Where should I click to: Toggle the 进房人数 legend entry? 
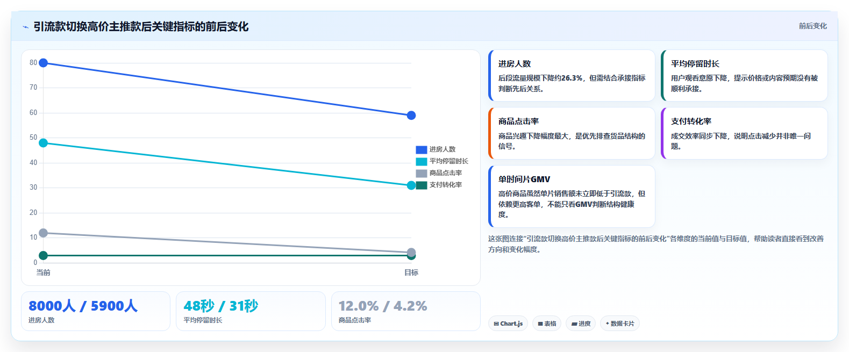[436, 149]
